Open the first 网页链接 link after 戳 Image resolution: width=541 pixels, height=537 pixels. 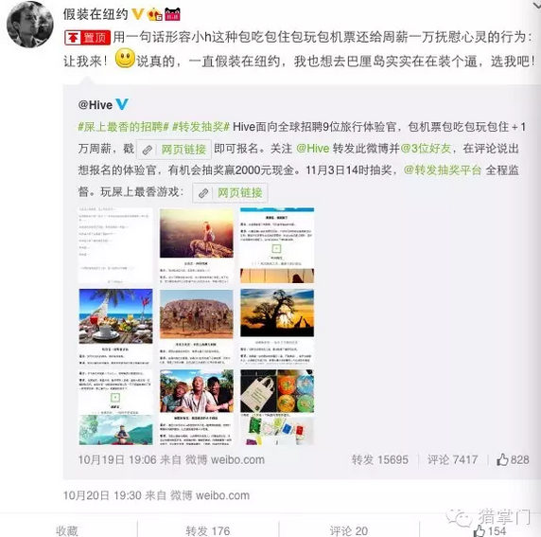[174, 150]
